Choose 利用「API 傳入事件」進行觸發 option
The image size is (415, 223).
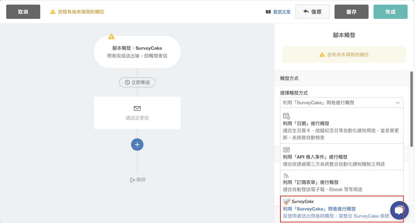click(342, 157)
